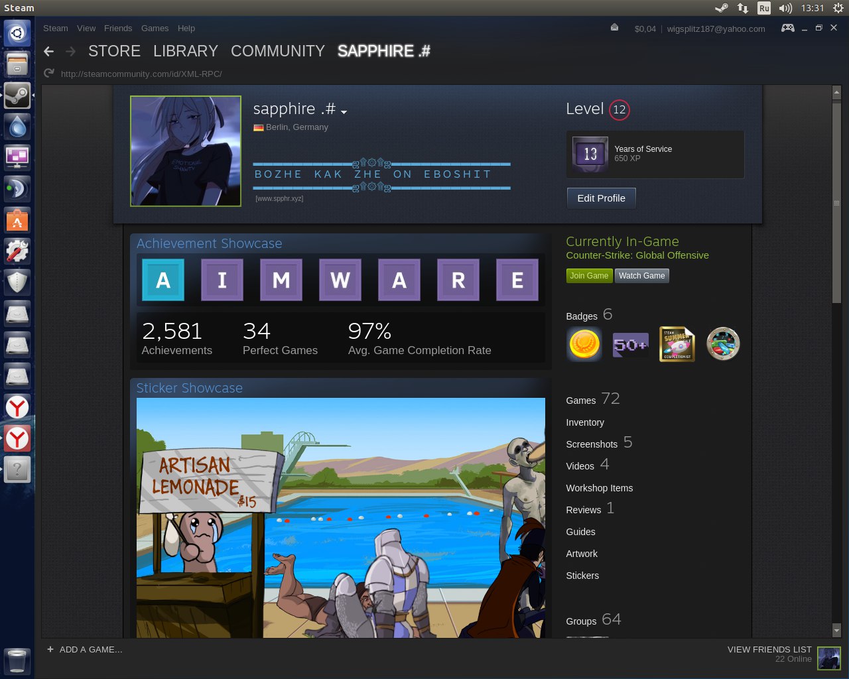
Task: Open the round colorful badge
Action: pos(723,344)
